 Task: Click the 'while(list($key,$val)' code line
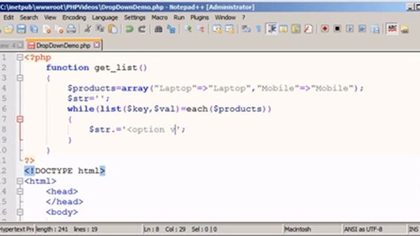coord(169,109)
